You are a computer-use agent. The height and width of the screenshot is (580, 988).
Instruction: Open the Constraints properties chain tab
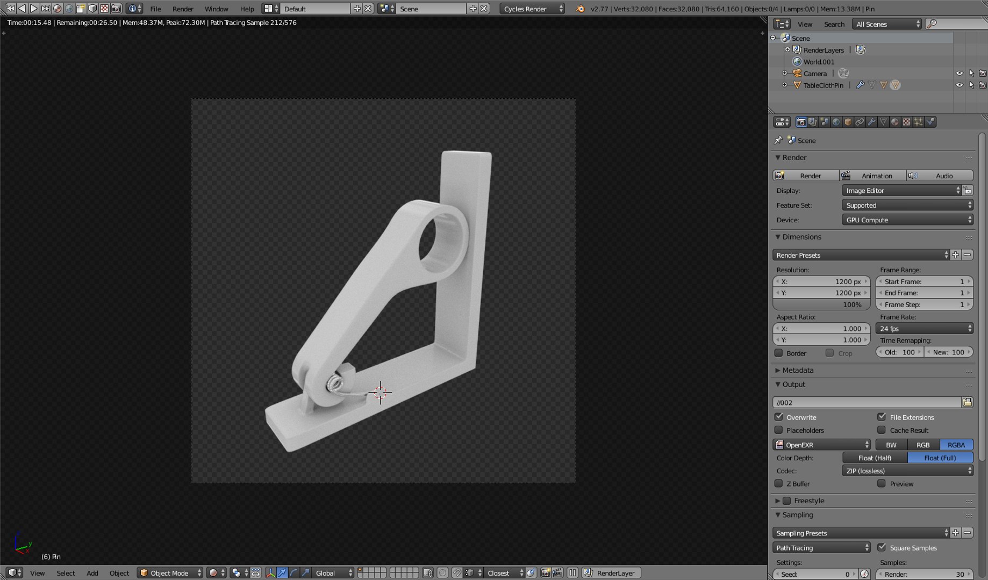860,122
